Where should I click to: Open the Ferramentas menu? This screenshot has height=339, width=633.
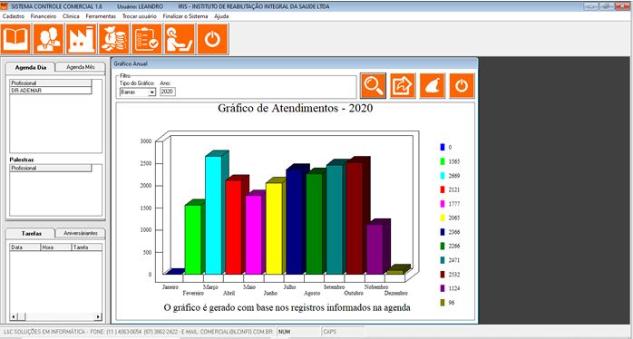pyautogui.click(x=101, y=16)
